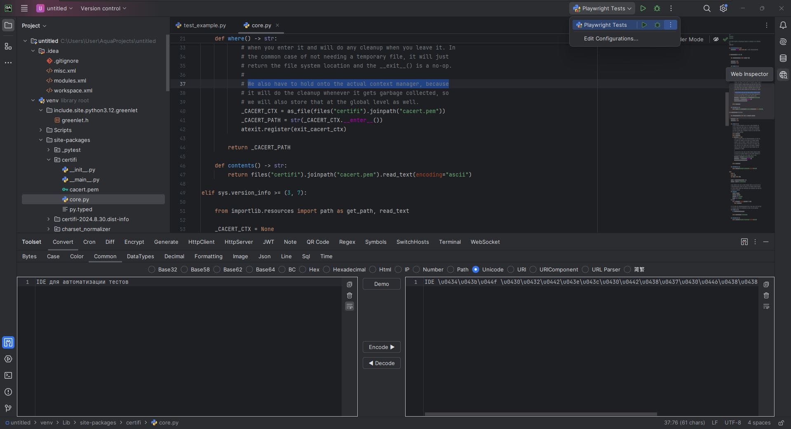Click the Structure tool window icon
The image size is (791, 429).
point(8,46)
